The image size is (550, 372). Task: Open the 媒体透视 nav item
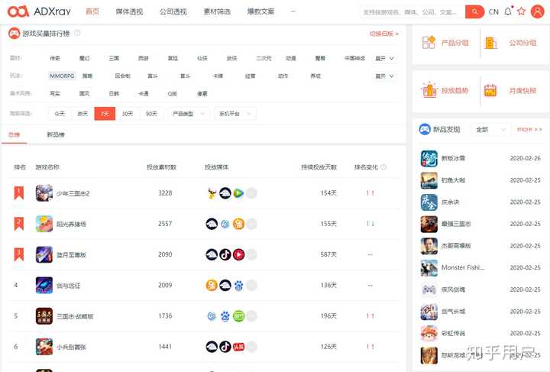coord(129,11)
